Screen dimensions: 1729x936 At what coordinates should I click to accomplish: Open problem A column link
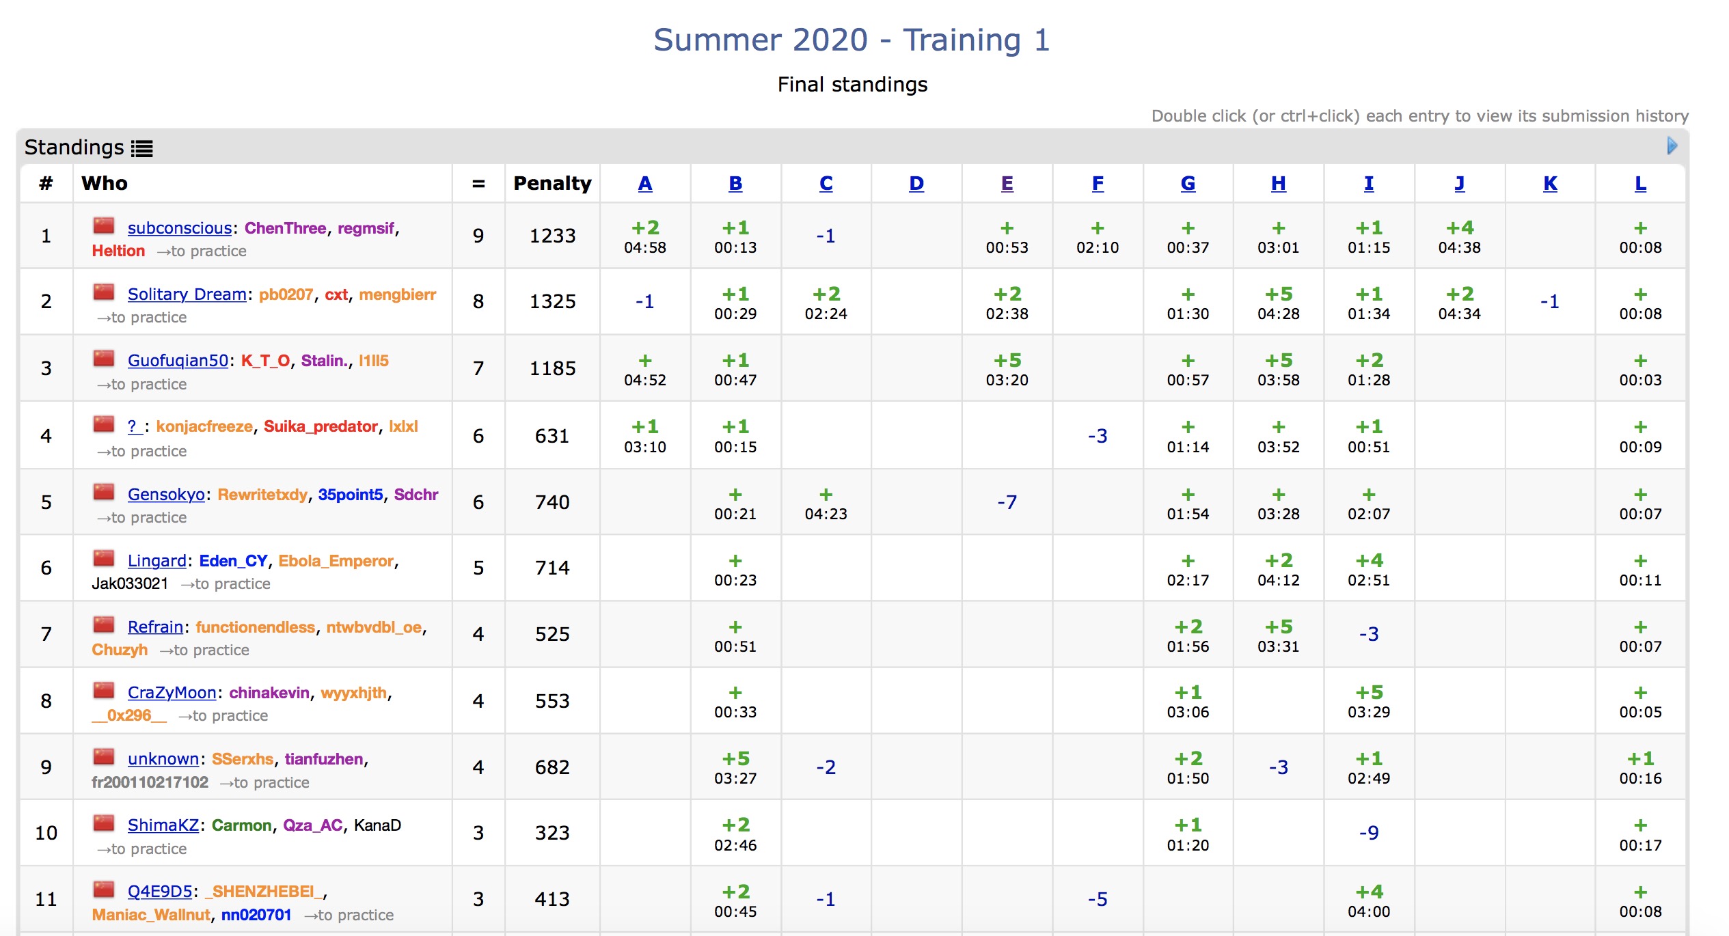pyautogui.click(x=644, y=183)
